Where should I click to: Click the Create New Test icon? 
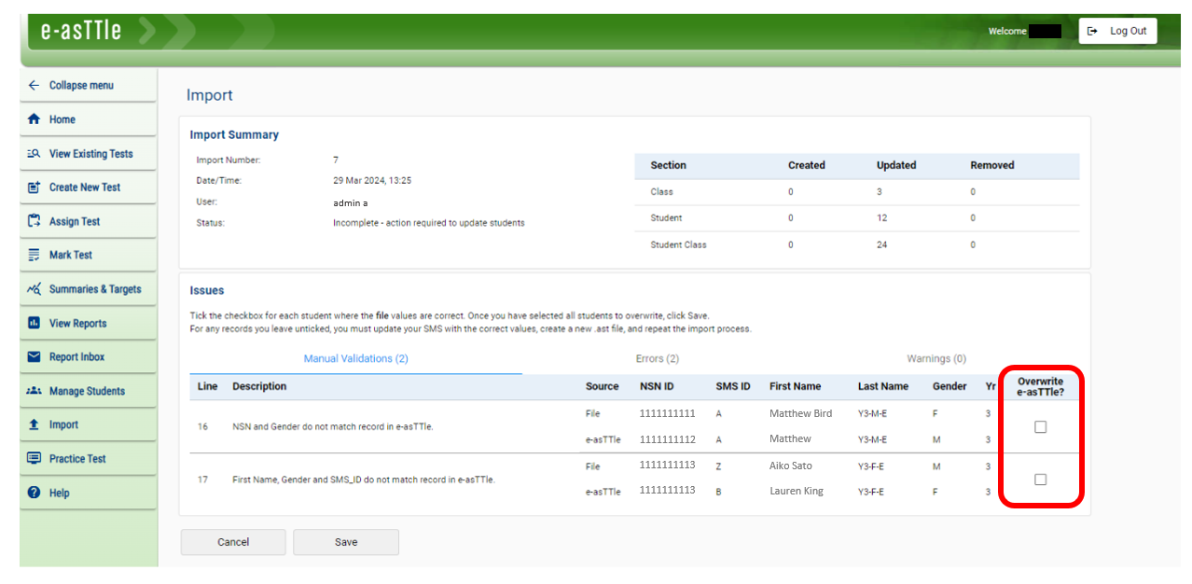click(35, 187)
